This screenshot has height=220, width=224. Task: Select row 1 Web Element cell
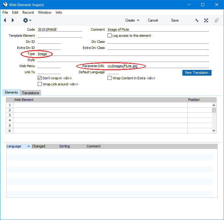[x=100, y=105]
